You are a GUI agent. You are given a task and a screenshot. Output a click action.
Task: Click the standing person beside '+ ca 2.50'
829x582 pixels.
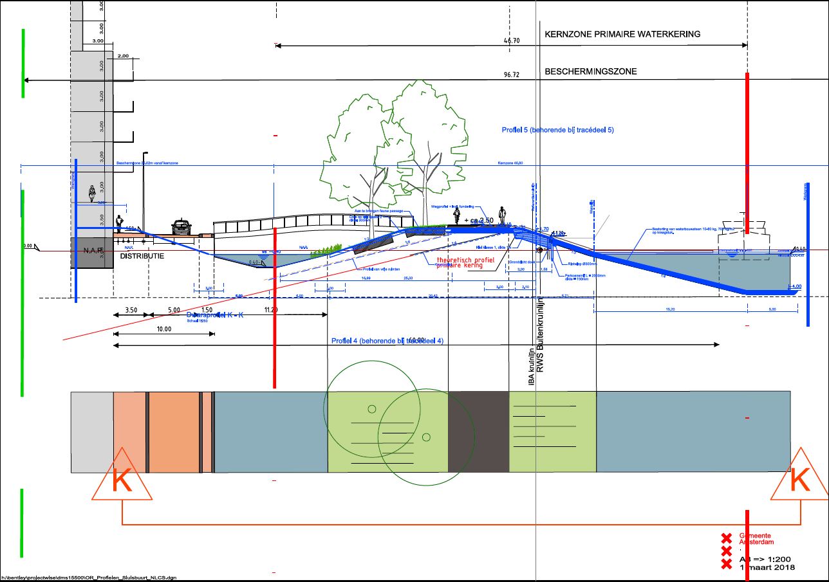pyautogui.click(x=502, y=214)
